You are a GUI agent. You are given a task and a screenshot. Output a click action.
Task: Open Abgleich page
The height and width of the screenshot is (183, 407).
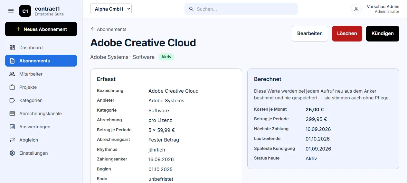[41, 140]
